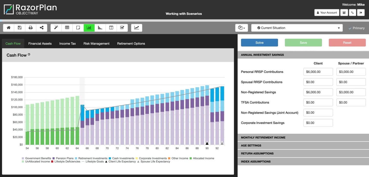
Task: Toggle UnAllocated Income legend entry
Action: tap(36, 161)
